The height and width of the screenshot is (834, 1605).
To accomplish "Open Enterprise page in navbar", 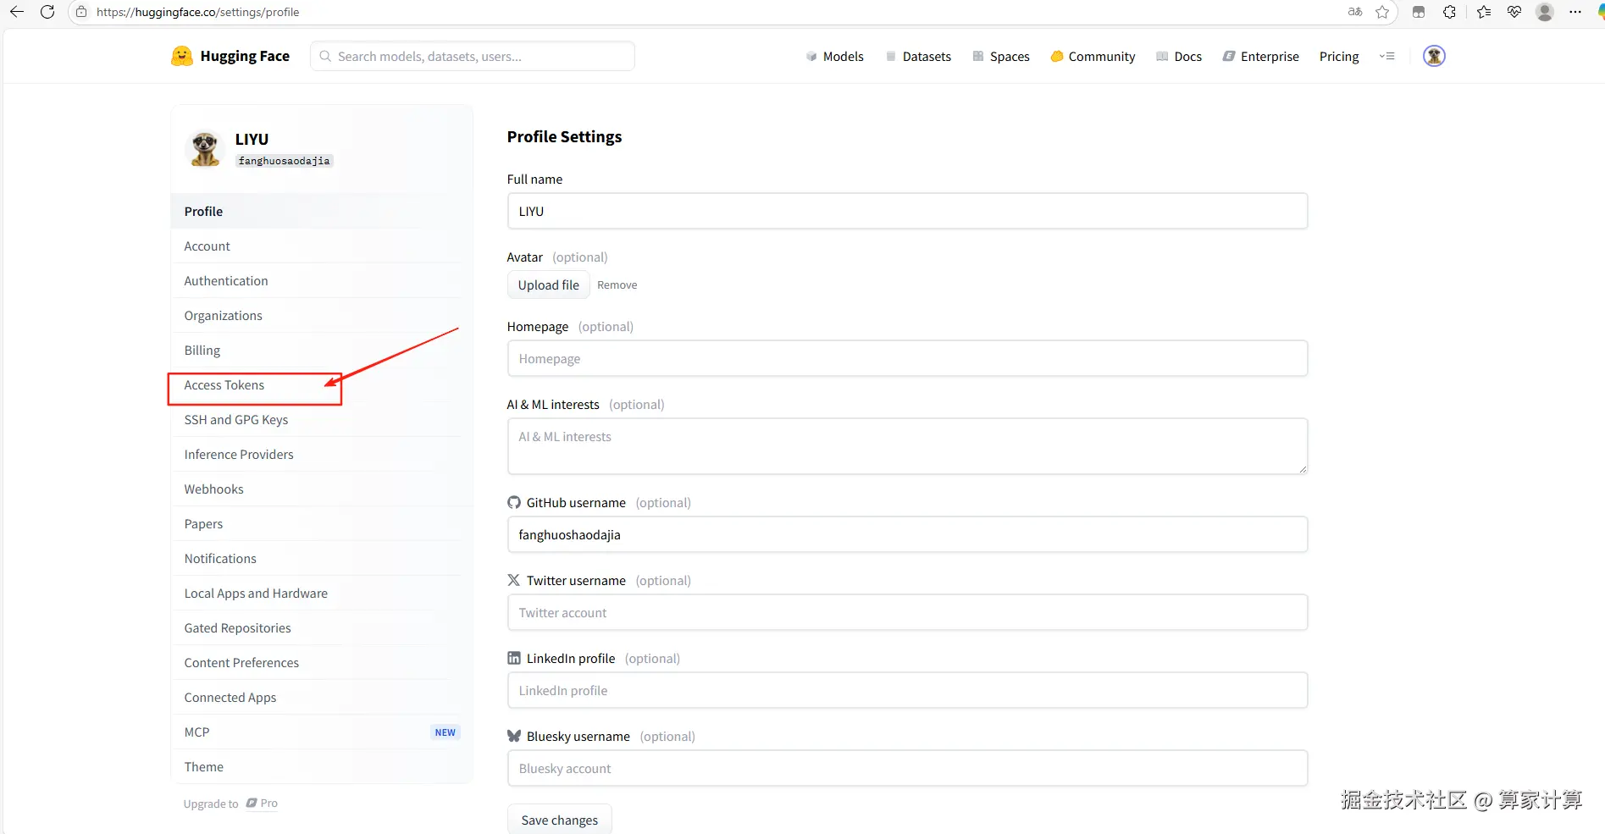I will [x=1260, y=56].
